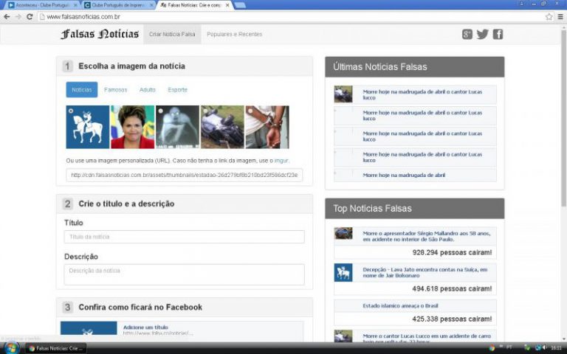Select the Famosos image category
The image size is (567, 354).
point(116,89)
